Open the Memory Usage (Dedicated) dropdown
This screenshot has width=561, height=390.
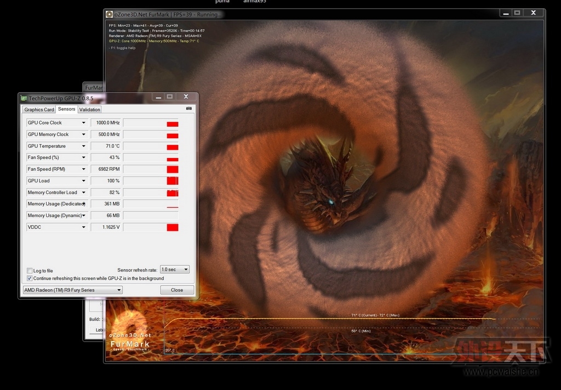[x=84, y=204]
